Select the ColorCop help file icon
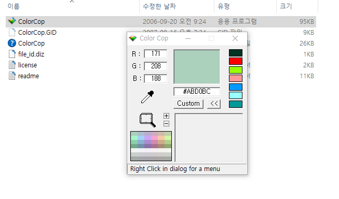The image size is (339, 199). (12, 43)
